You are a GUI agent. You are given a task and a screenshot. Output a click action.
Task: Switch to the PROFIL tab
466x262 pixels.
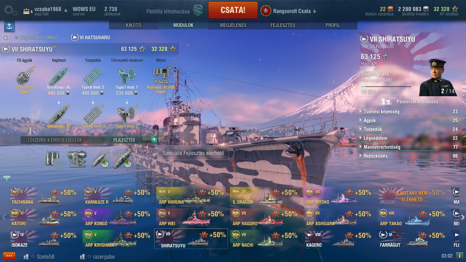pyautogui.click(x=333, y=25)
